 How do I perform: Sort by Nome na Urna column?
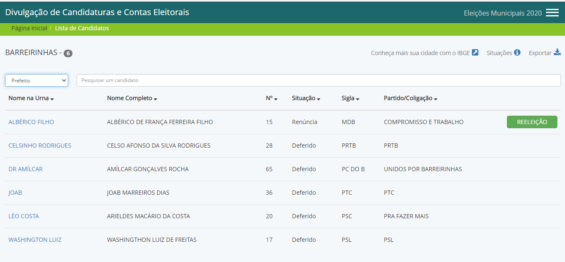point(31,98)
